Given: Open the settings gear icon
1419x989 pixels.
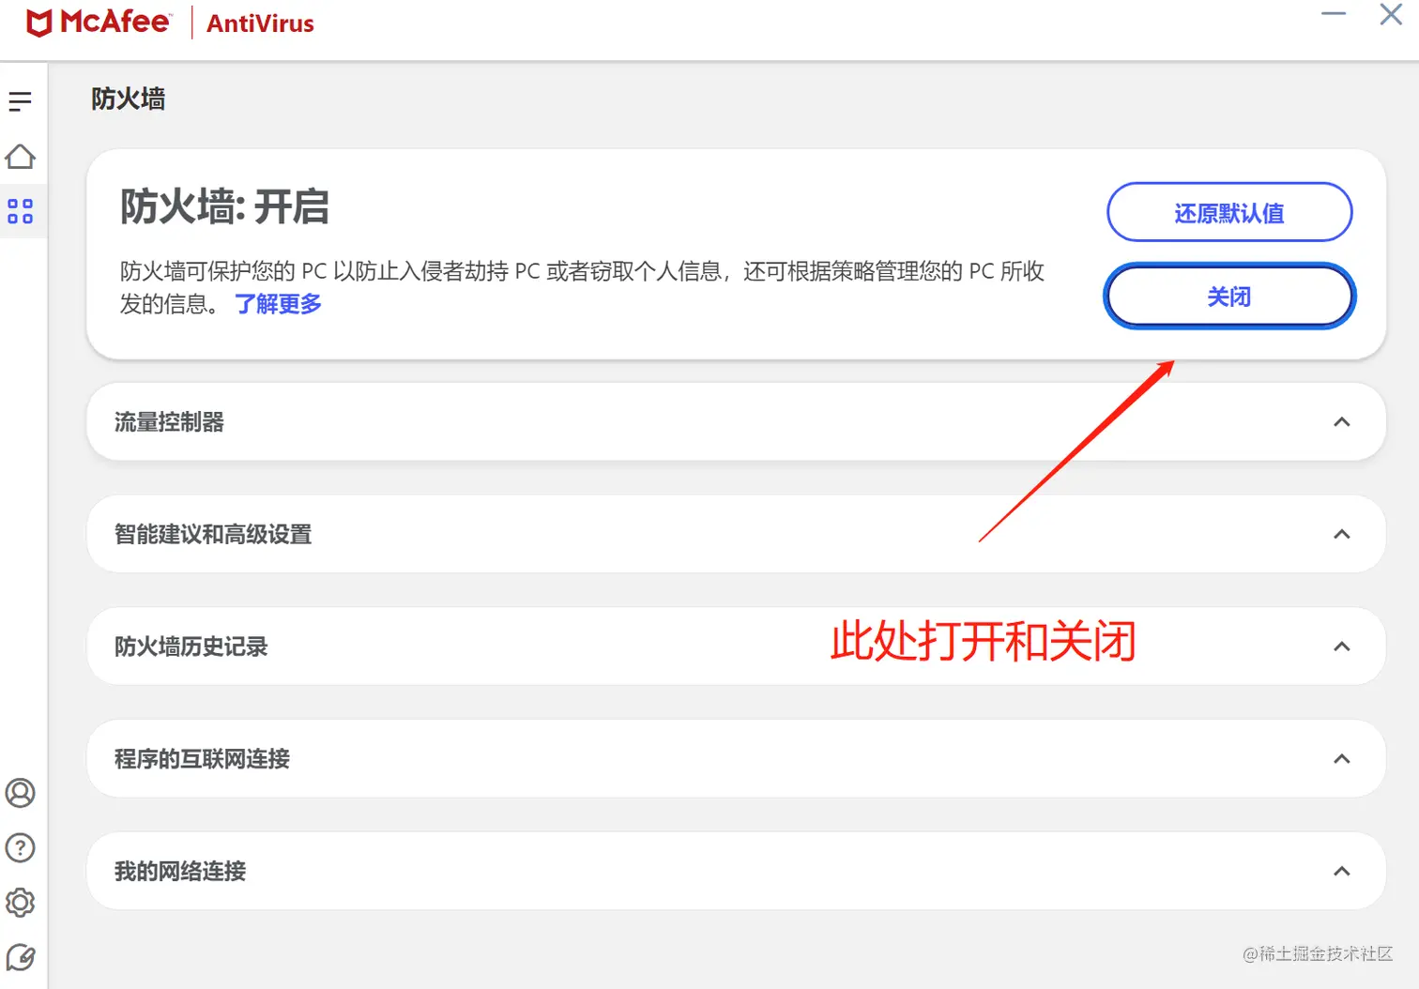Looking at the screenshot, I should (20, 903).
